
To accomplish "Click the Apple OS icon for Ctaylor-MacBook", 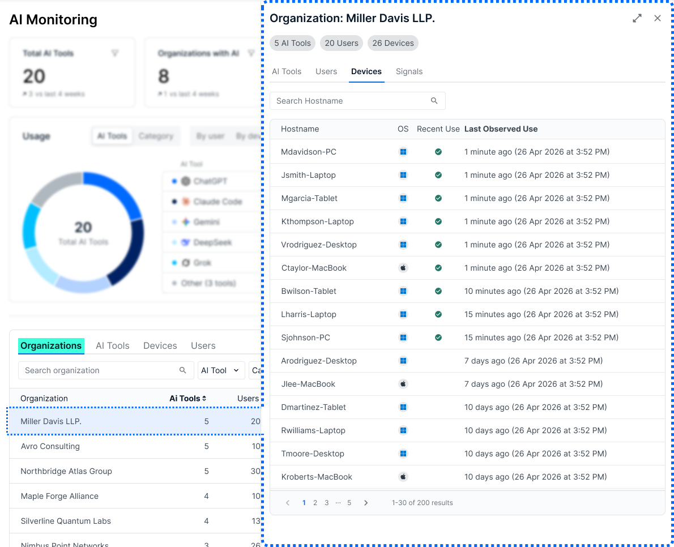I will (x=403, y=268).
